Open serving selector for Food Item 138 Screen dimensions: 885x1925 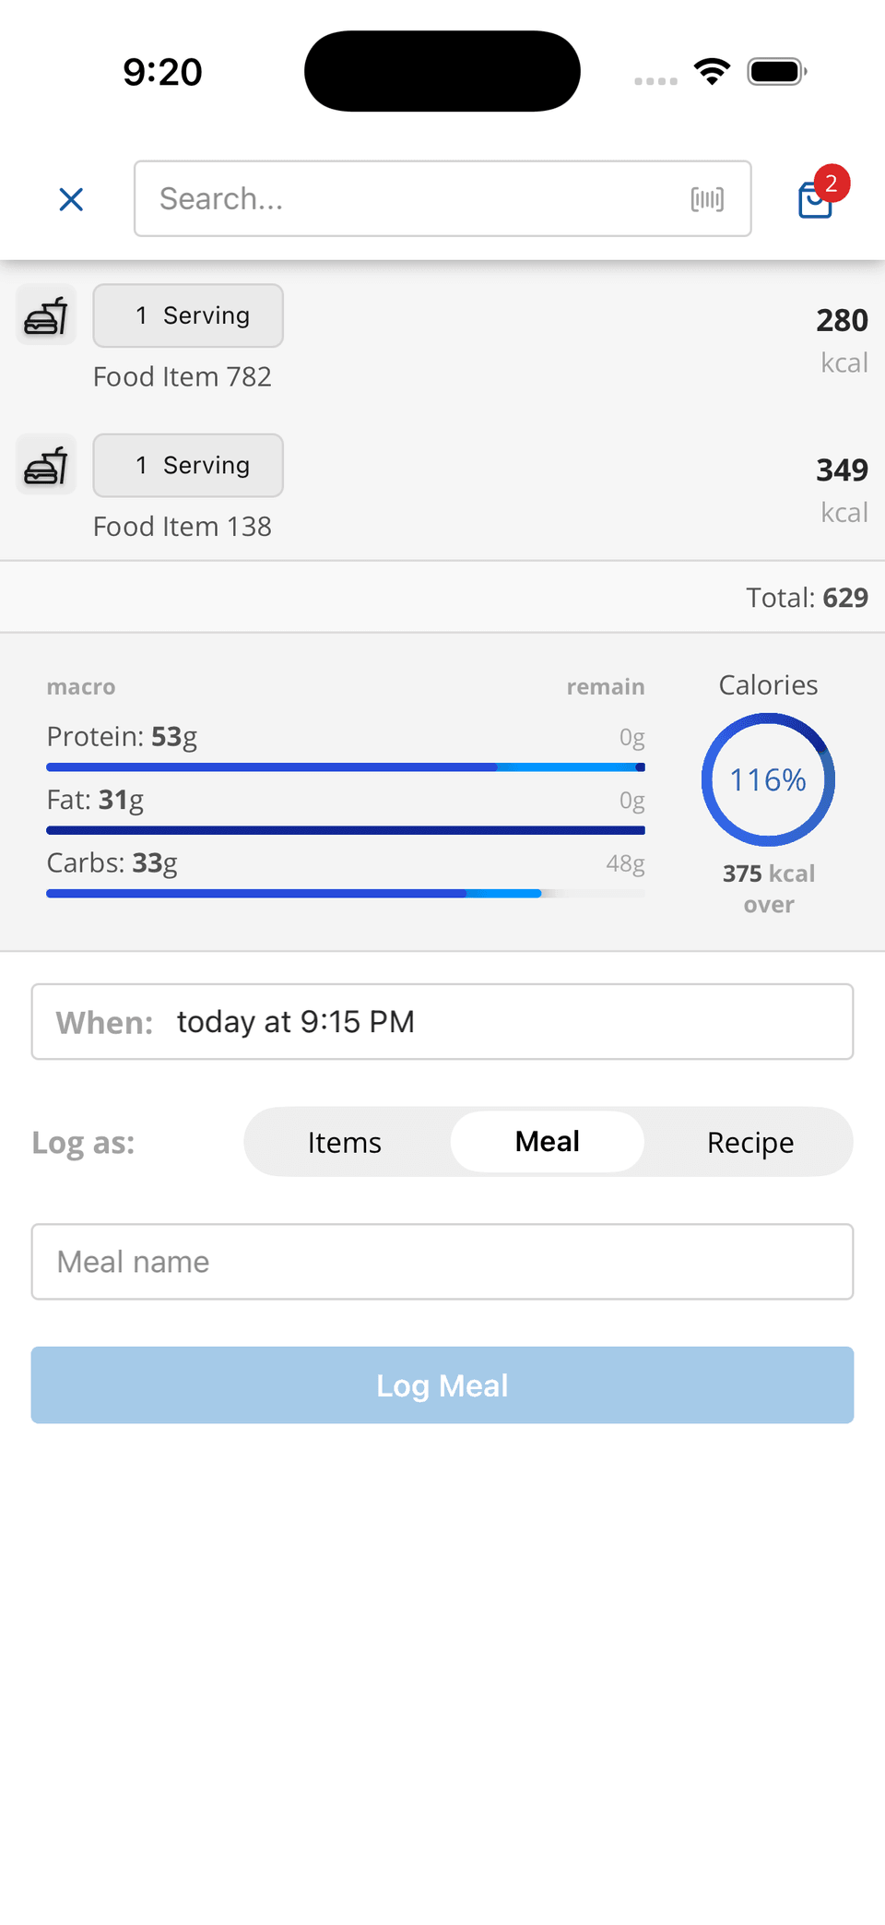coord(188,466)
